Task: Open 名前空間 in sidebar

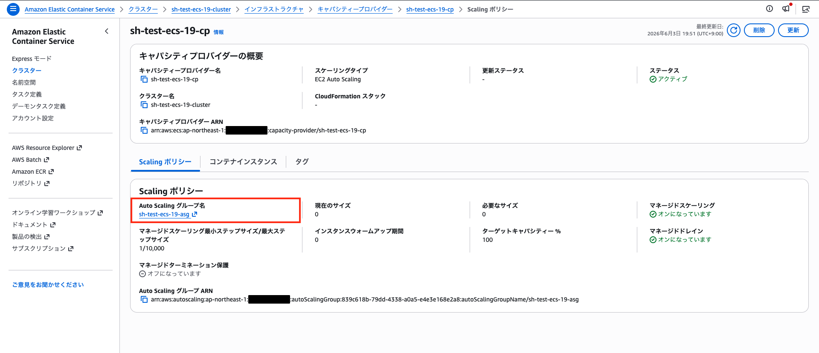Action: (24, 83)
